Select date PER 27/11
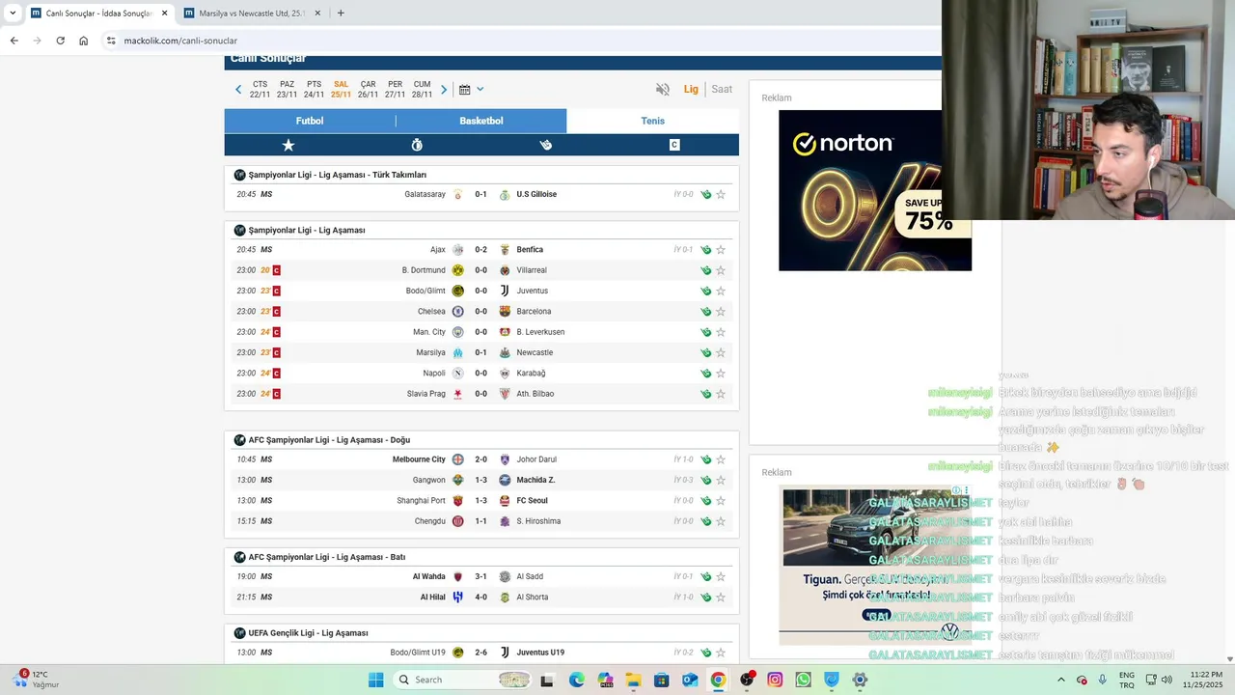 pos(396,89)
